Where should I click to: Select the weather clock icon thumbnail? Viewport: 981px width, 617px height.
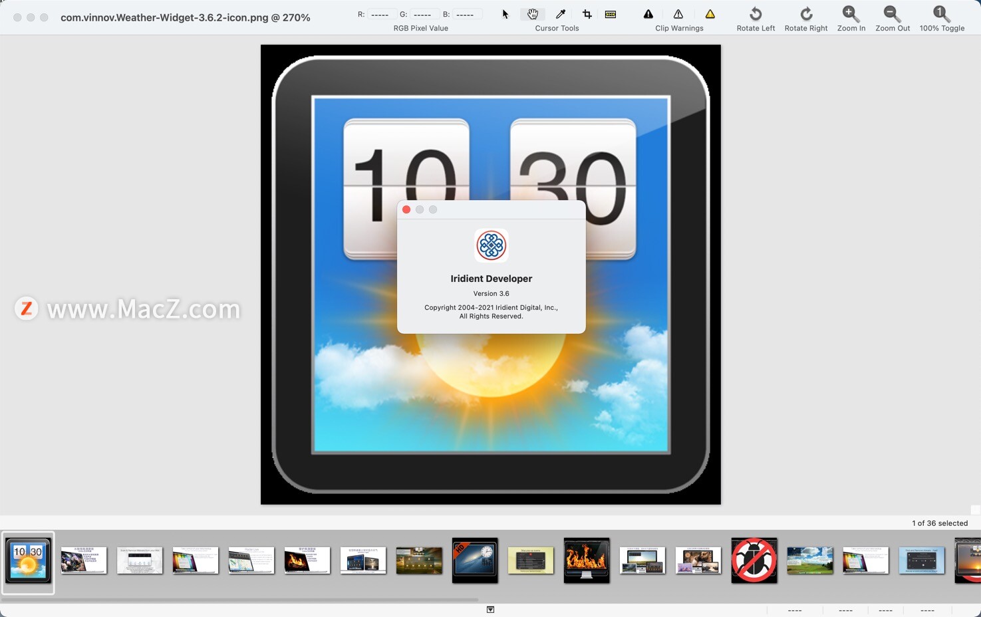pyautogui.click(x=28, y=560)
